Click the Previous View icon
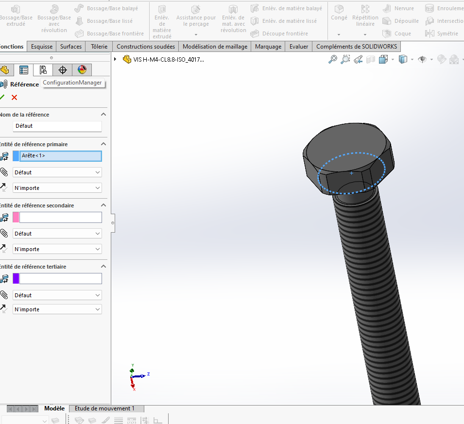Image resolution: width=464 pixels, height=424 pixels. coord(358,59)
